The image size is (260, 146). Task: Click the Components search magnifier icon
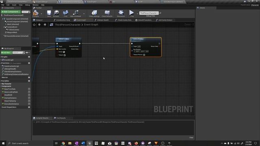[29, 12]
